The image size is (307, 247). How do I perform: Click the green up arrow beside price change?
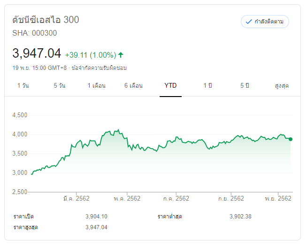click(121, 55)
